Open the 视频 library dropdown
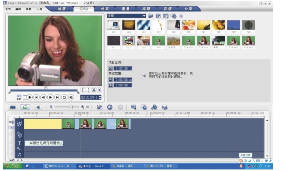 pos(144,16)
